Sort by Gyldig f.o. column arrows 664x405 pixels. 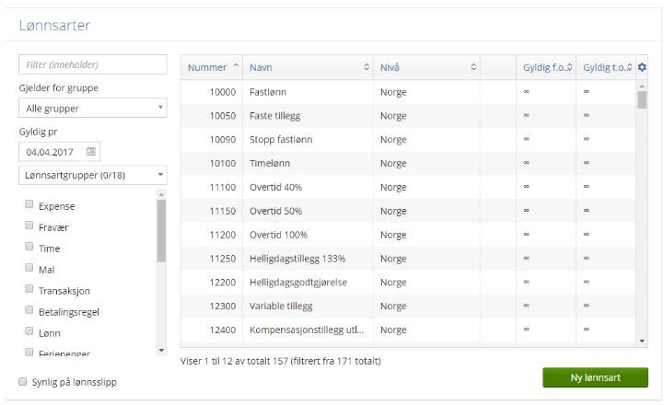tap(569, 67)
